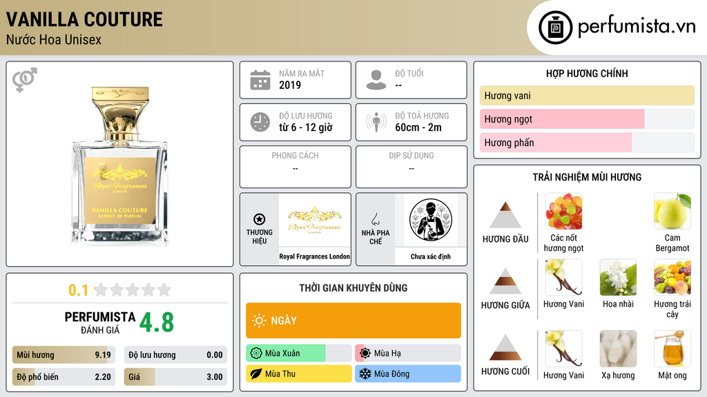Click the Chưa xác định perfumer label
The height and width of the screenshot is (397, 707).
click(431, 256)
